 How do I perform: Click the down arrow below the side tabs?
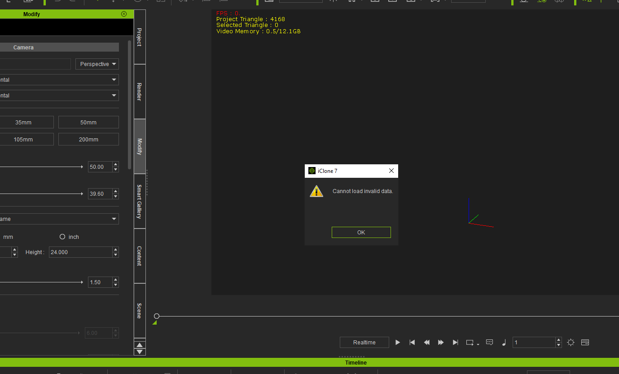click(x=140, y=352)
